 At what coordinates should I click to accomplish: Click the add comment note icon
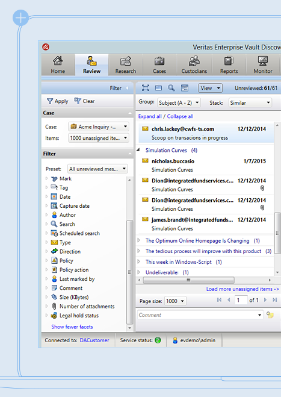click(270, 315)
